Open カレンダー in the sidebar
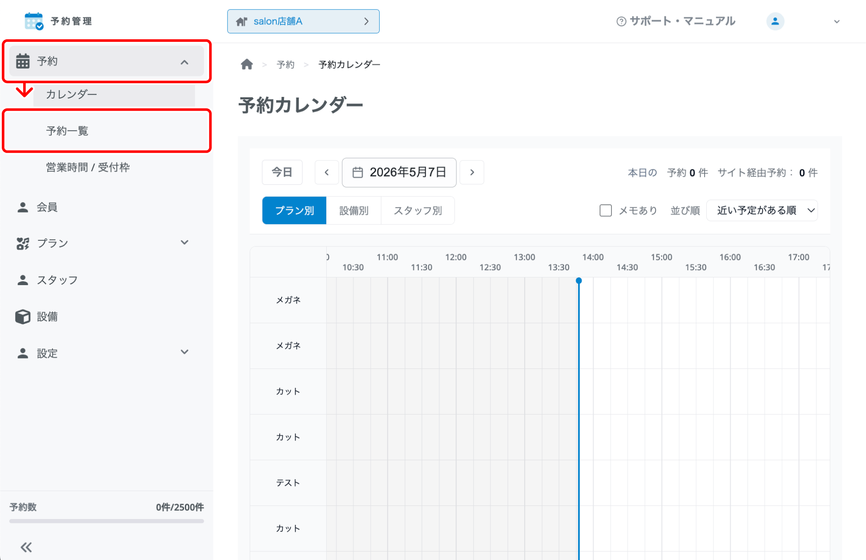866x560 pixels. coord(114,94)
